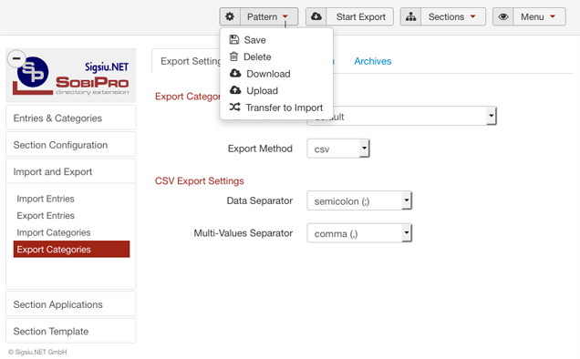Go to Import Entries
580x359 pixels.
point(46,199)
